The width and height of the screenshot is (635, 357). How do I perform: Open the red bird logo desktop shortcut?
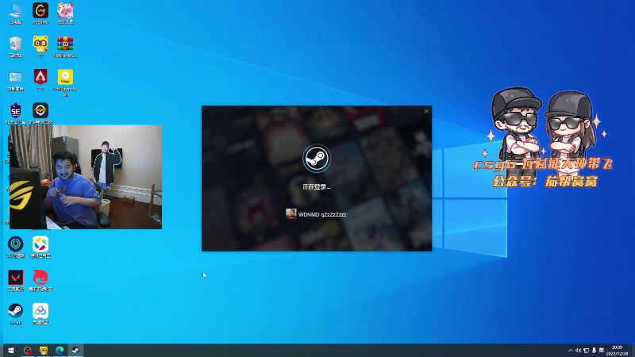pos(40,281)
